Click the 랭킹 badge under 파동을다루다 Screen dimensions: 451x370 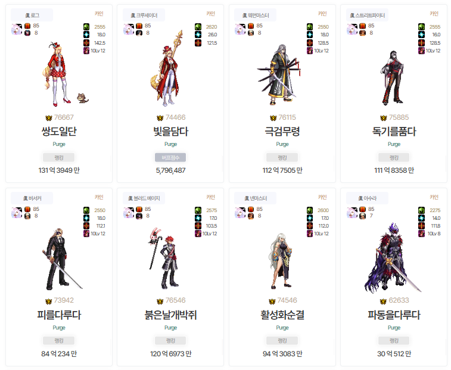coord(394,341)
